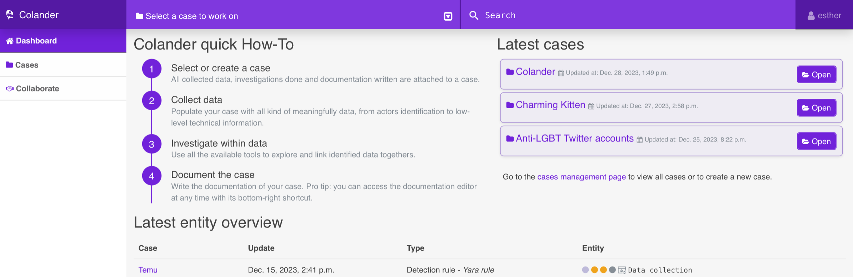Go to the Dashboard menu item
This screenshot has height=277, width=853.
click(63, 41)
